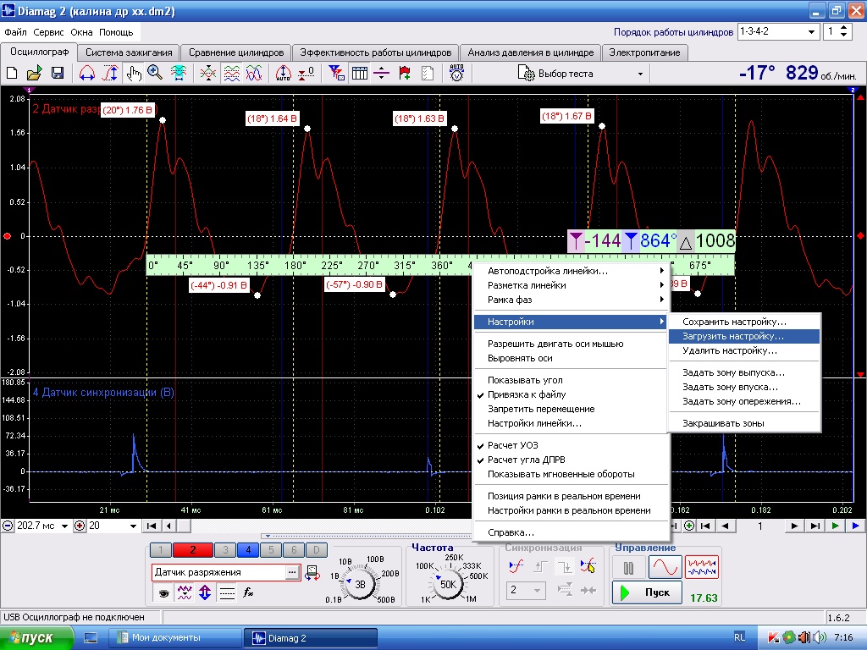Screen dimensions: 867x650
Task: Create a new file with the blank page icon
Action: tap(12, 73)
